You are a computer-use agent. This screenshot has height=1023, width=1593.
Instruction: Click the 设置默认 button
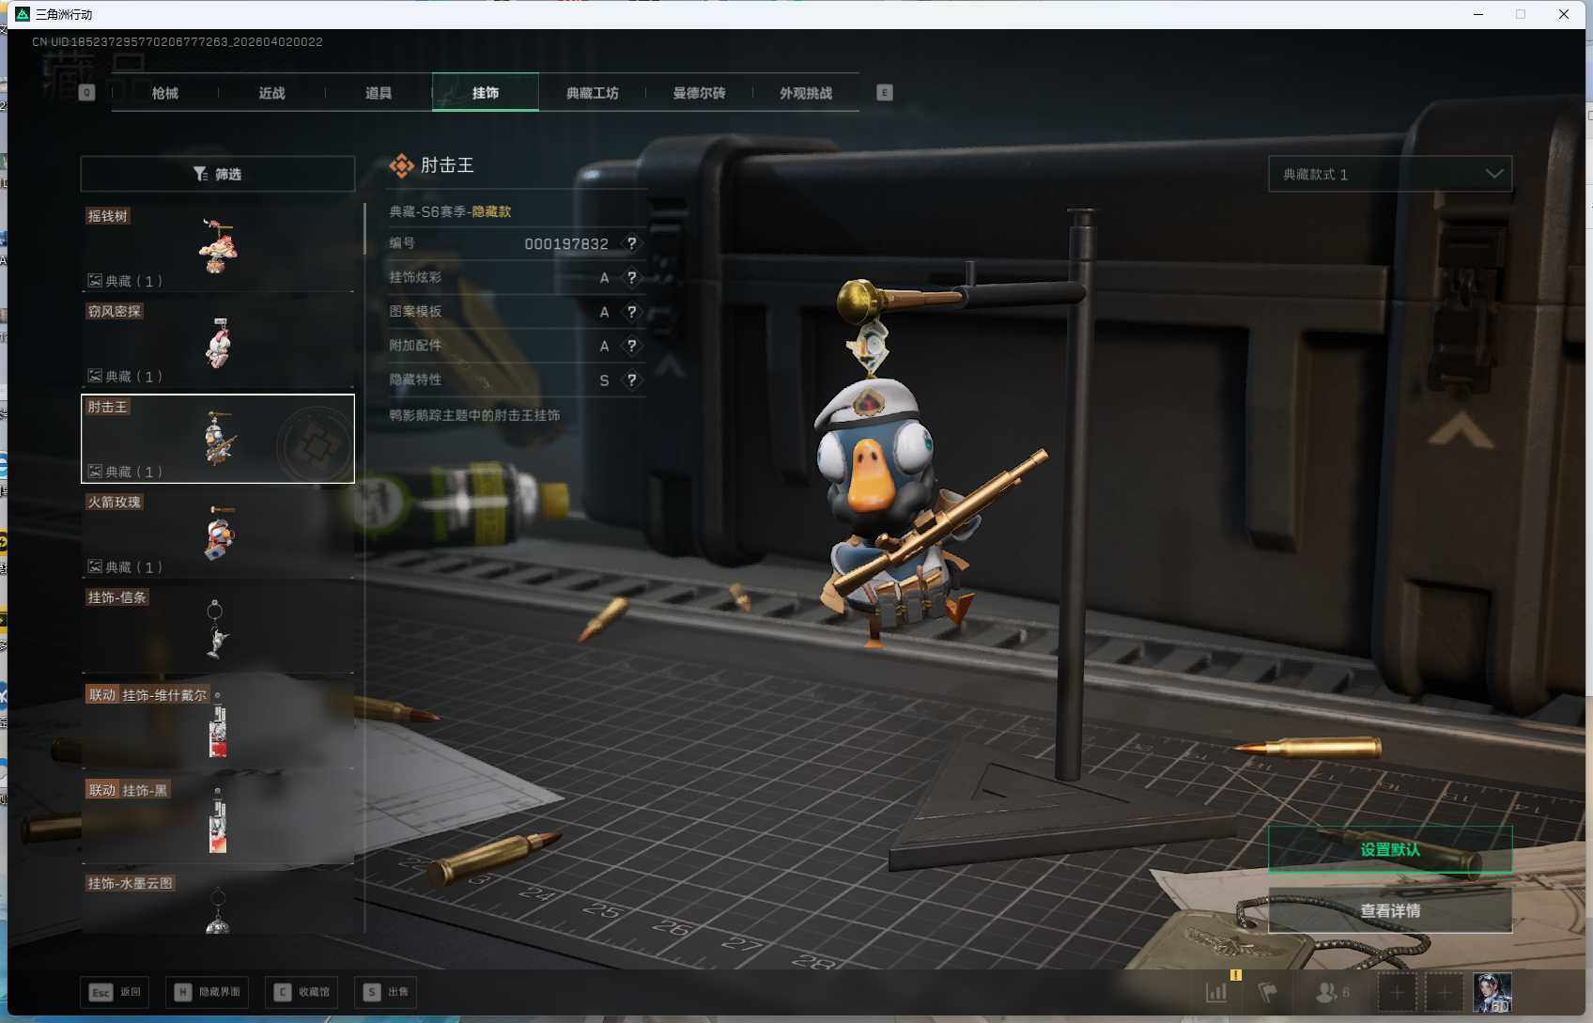(x=1389, y=849)
